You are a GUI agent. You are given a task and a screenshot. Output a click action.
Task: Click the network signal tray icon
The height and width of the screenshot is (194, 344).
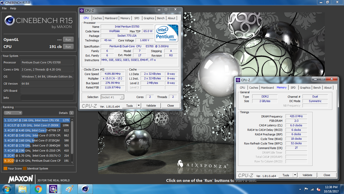pyautogui.click(x=312, y=189)
